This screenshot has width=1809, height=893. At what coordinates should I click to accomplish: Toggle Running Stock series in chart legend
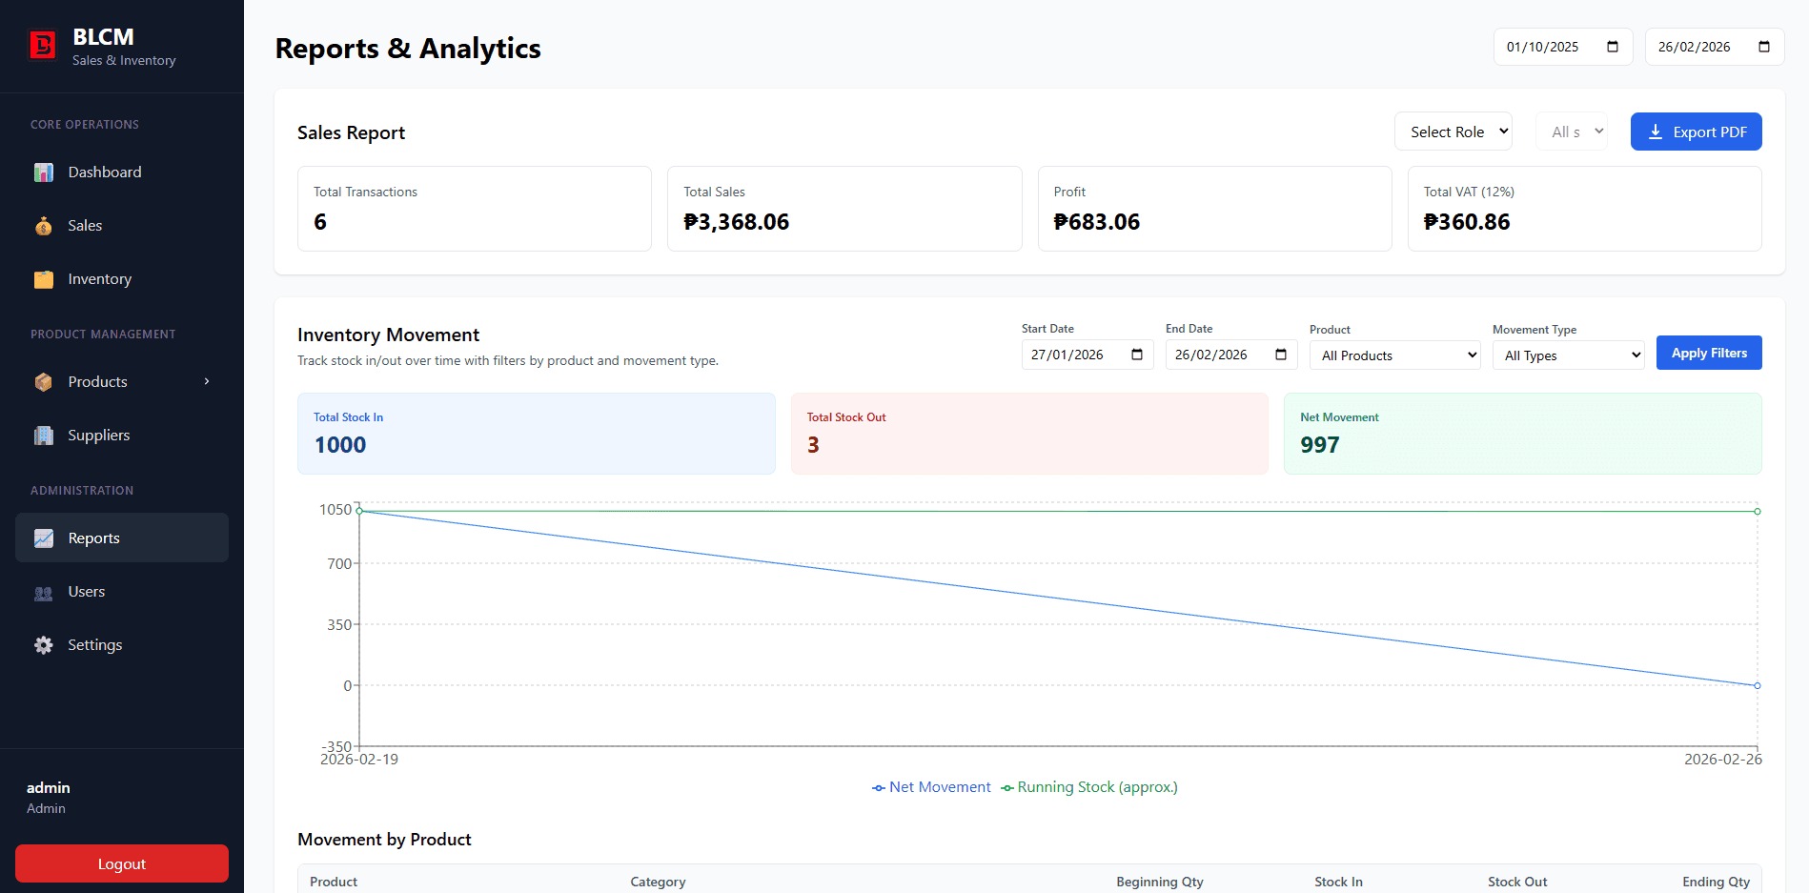point(1089,787)
